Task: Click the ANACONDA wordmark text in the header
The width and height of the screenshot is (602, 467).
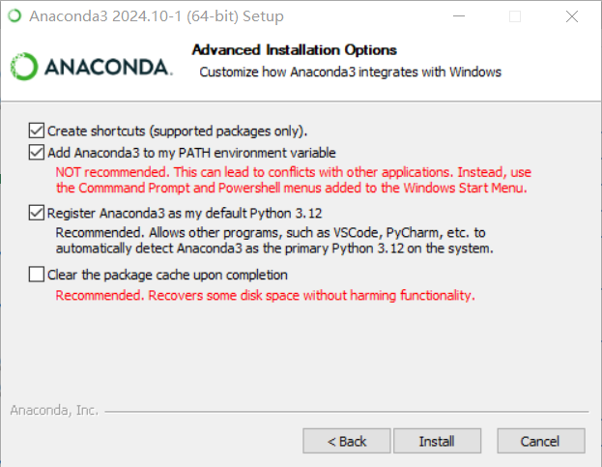Action: coord(107,68)
